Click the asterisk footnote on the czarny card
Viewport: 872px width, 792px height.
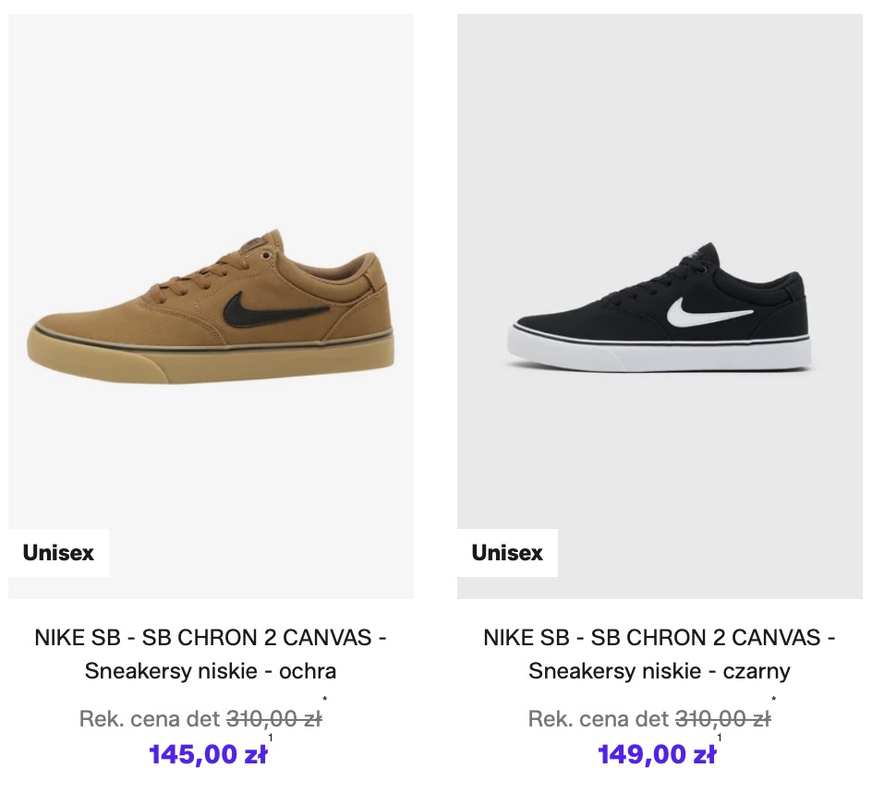(x=774, y=700)
